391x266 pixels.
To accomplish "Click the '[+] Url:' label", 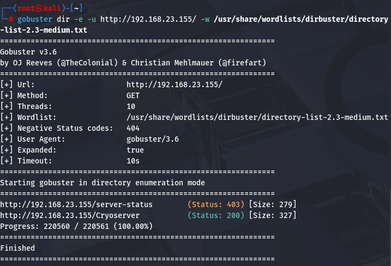I will (17, 85).
